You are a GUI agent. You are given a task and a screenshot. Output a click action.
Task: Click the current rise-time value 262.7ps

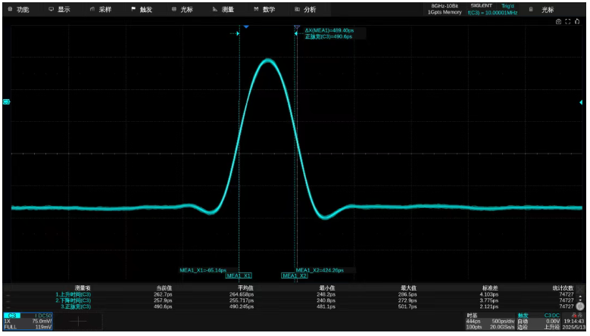point(163,294)
